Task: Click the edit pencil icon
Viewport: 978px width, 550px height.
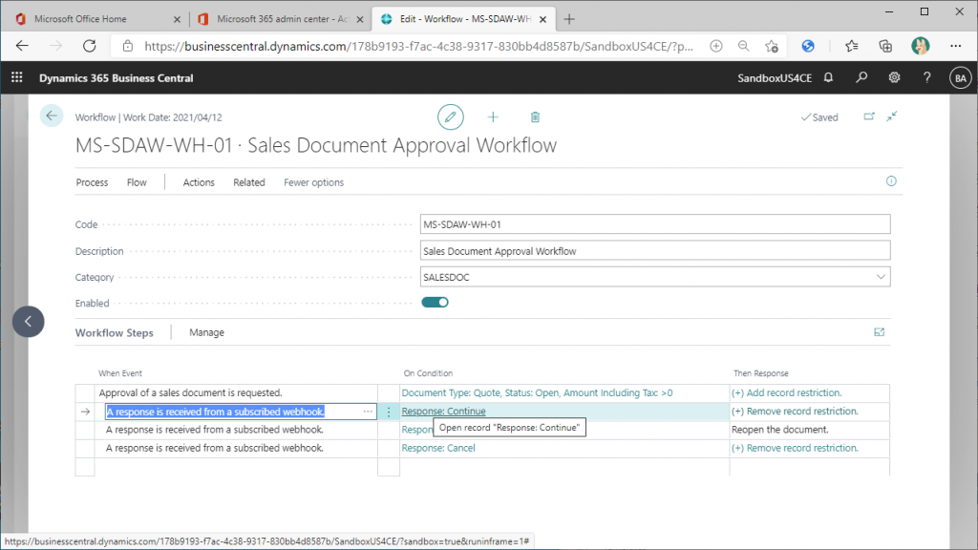Action: pos(451,117)
